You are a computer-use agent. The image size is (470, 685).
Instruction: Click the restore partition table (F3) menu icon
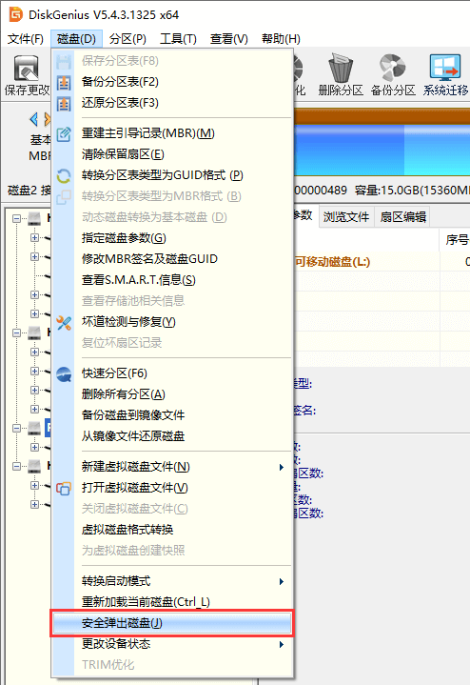point(64,103)
